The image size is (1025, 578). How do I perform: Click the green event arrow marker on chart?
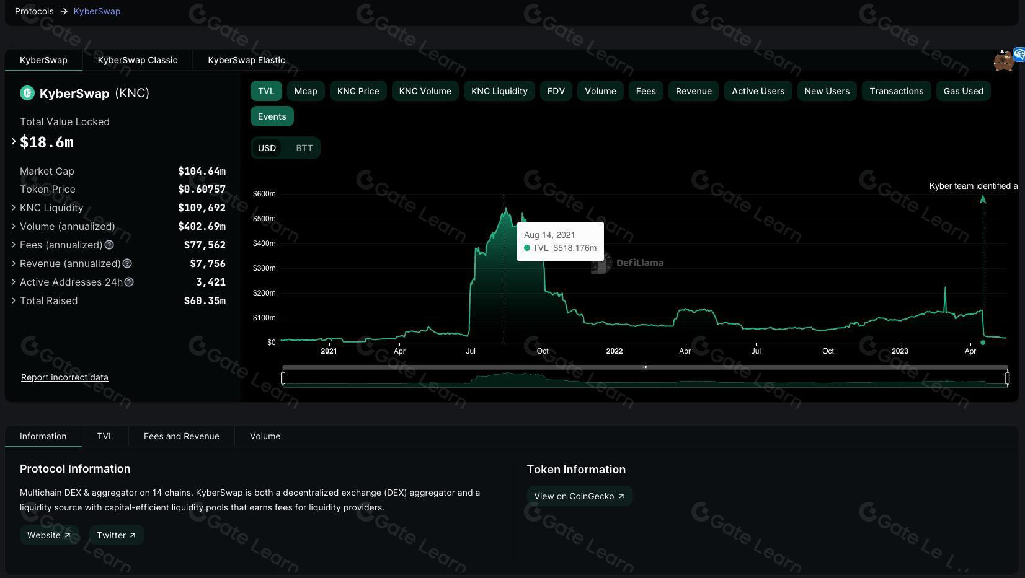click(983, 199)
